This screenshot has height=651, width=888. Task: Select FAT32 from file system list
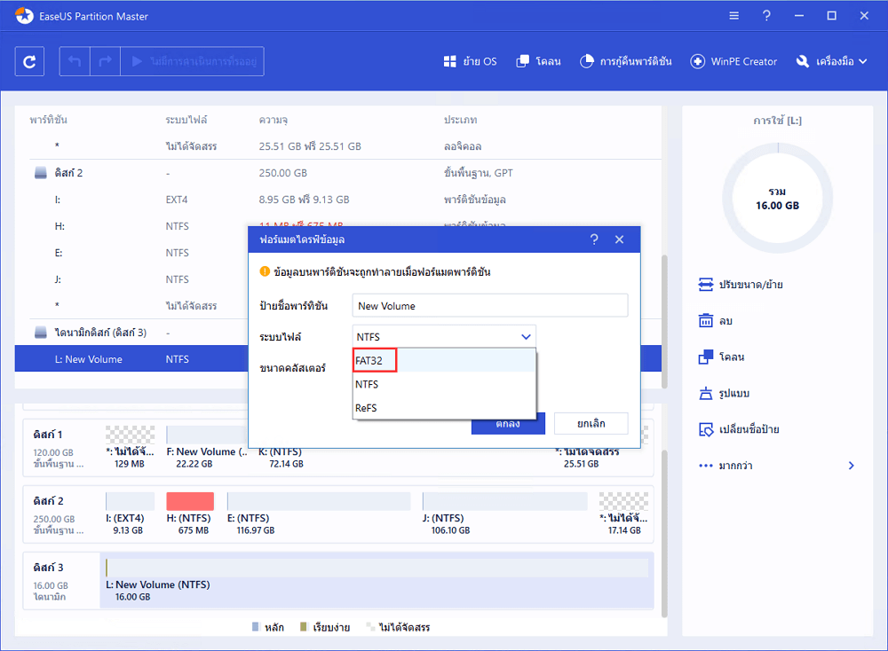[x=444, y=360]
